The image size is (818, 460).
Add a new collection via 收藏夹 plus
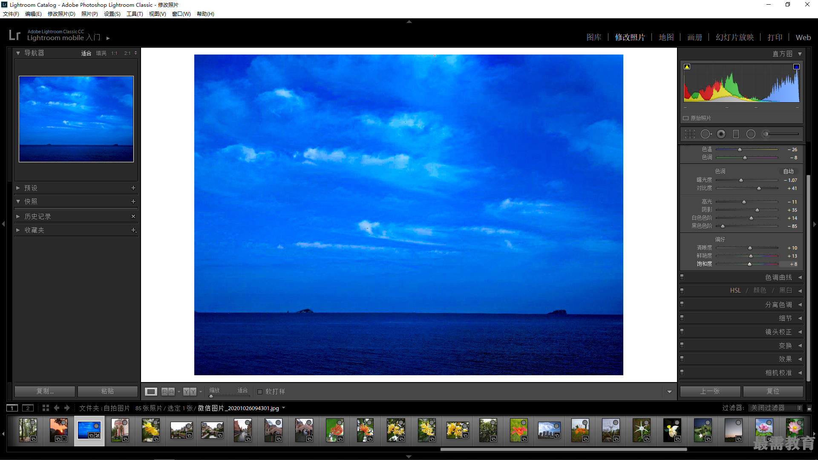[x=133, y=230]
